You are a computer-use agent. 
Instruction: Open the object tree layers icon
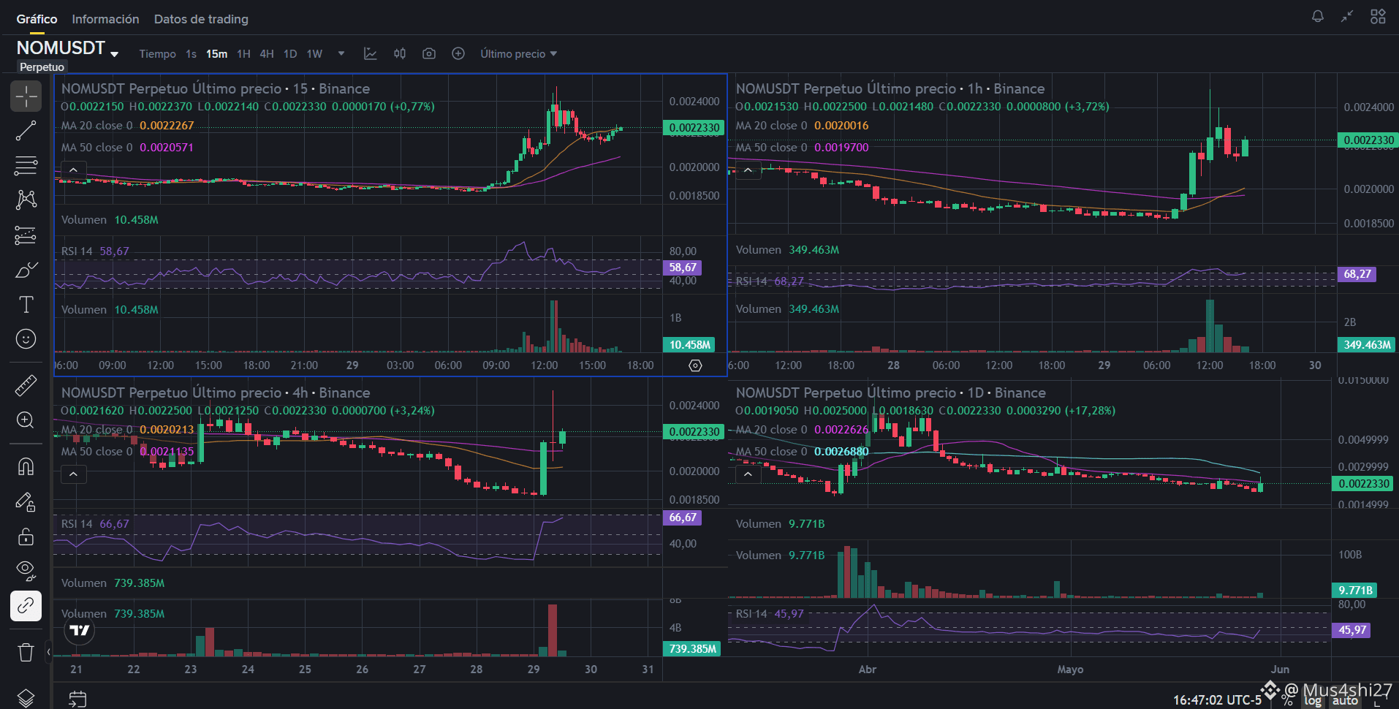(x=26, y=698)
